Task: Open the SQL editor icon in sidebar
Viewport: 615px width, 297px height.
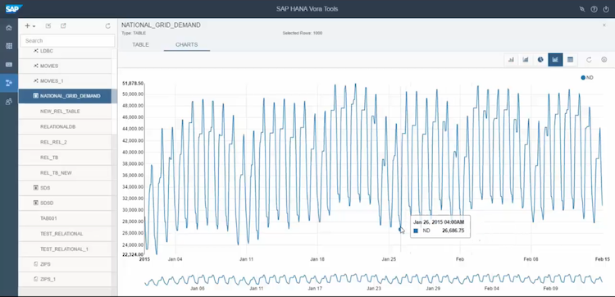Action: pos(9,64)
